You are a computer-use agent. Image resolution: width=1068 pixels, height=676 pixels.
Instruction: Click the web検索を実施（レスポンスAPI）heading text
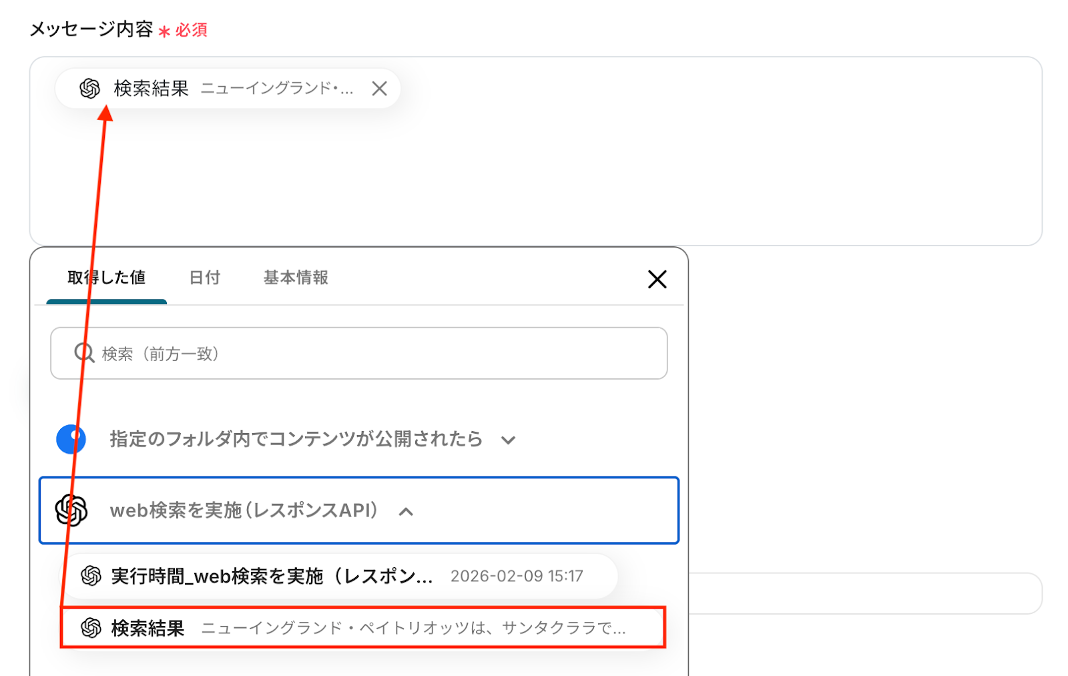tap(244, 511)
